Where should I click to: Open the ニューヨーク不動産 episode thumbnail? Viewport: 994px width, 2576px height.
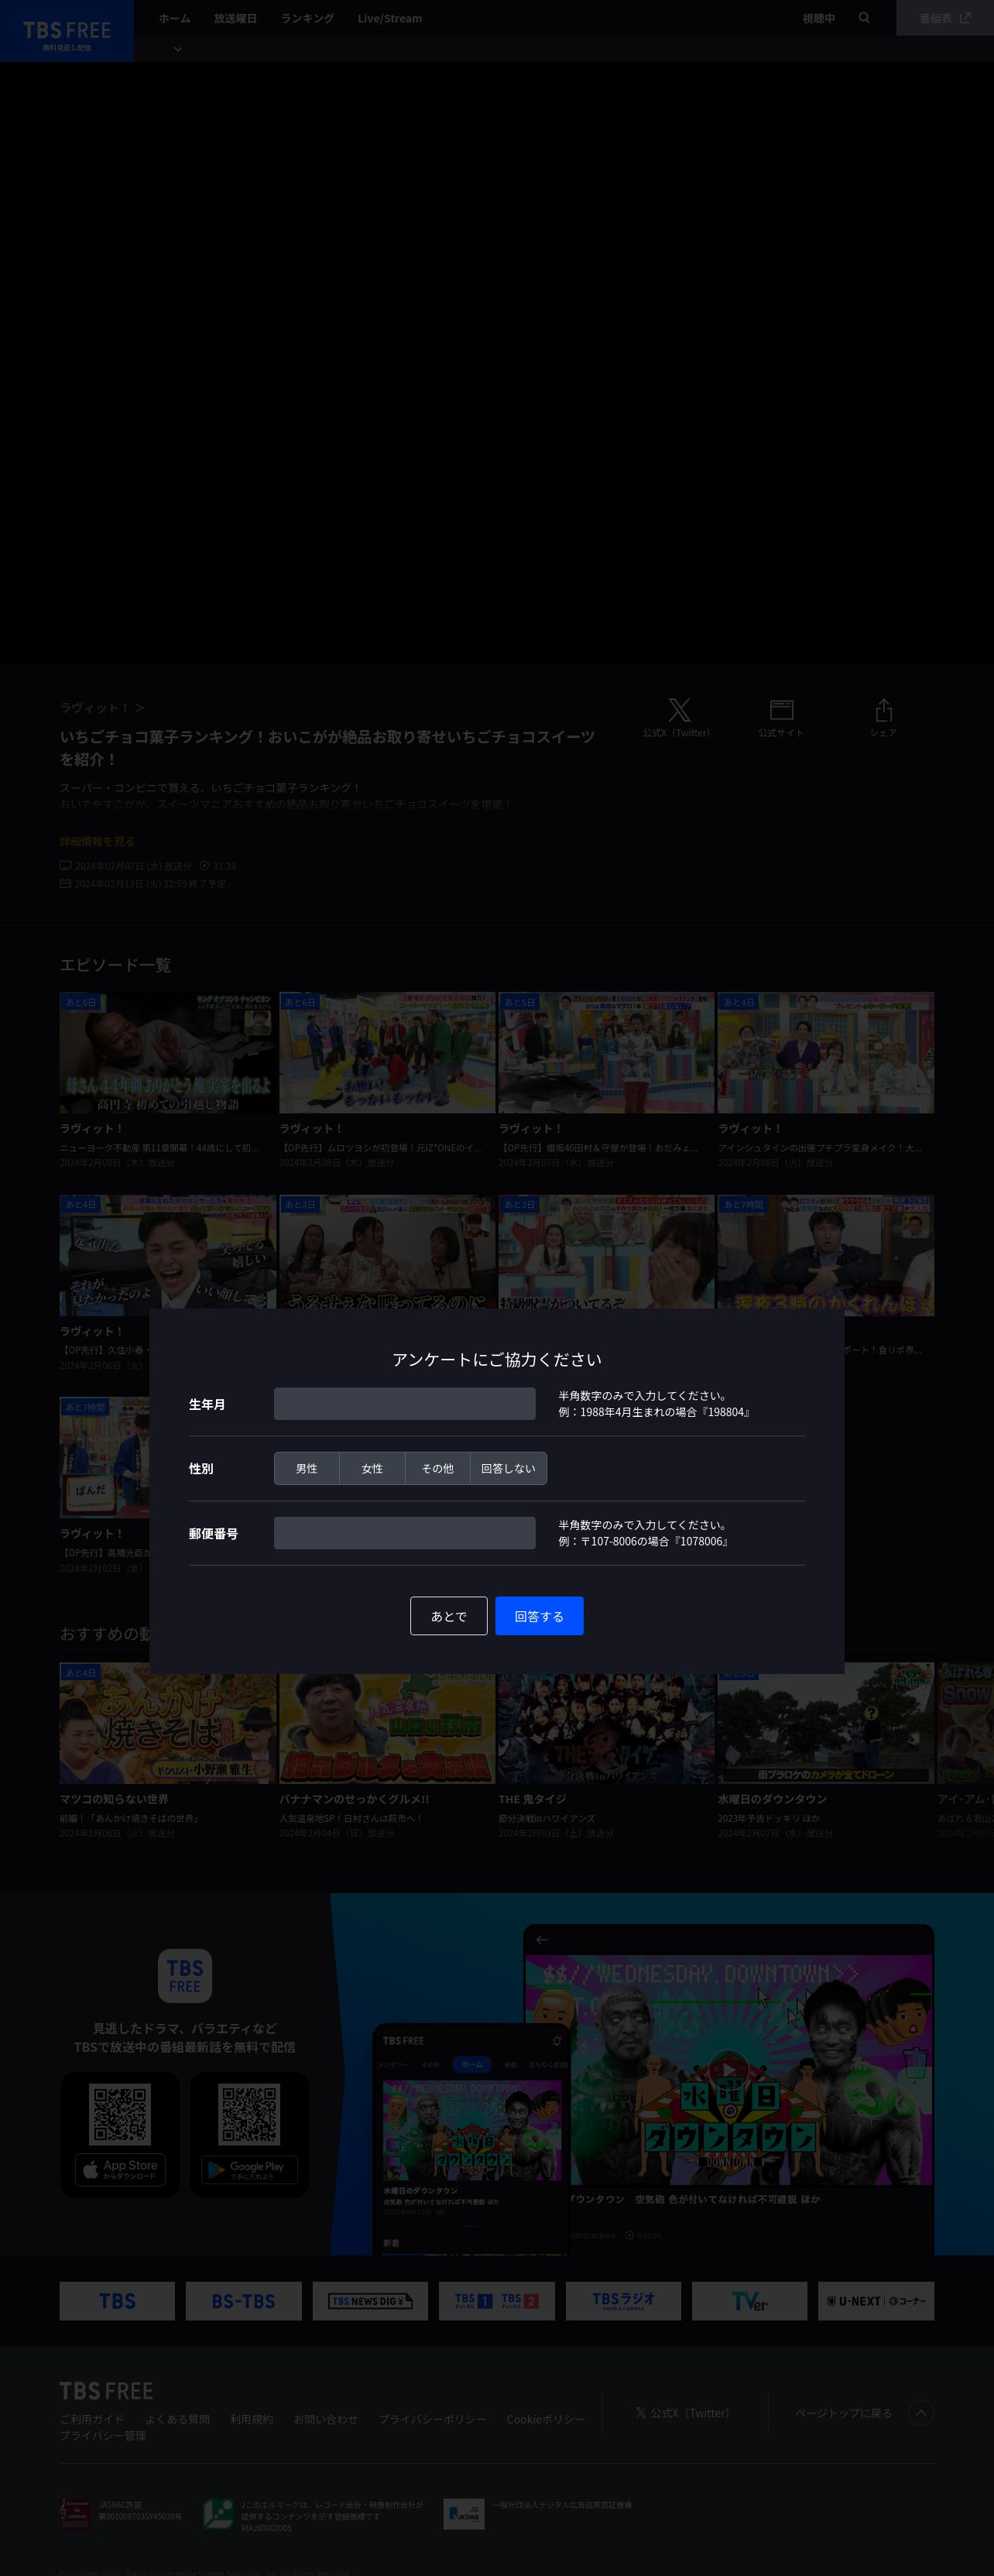pyautogui.click(x=167, y=1052)
